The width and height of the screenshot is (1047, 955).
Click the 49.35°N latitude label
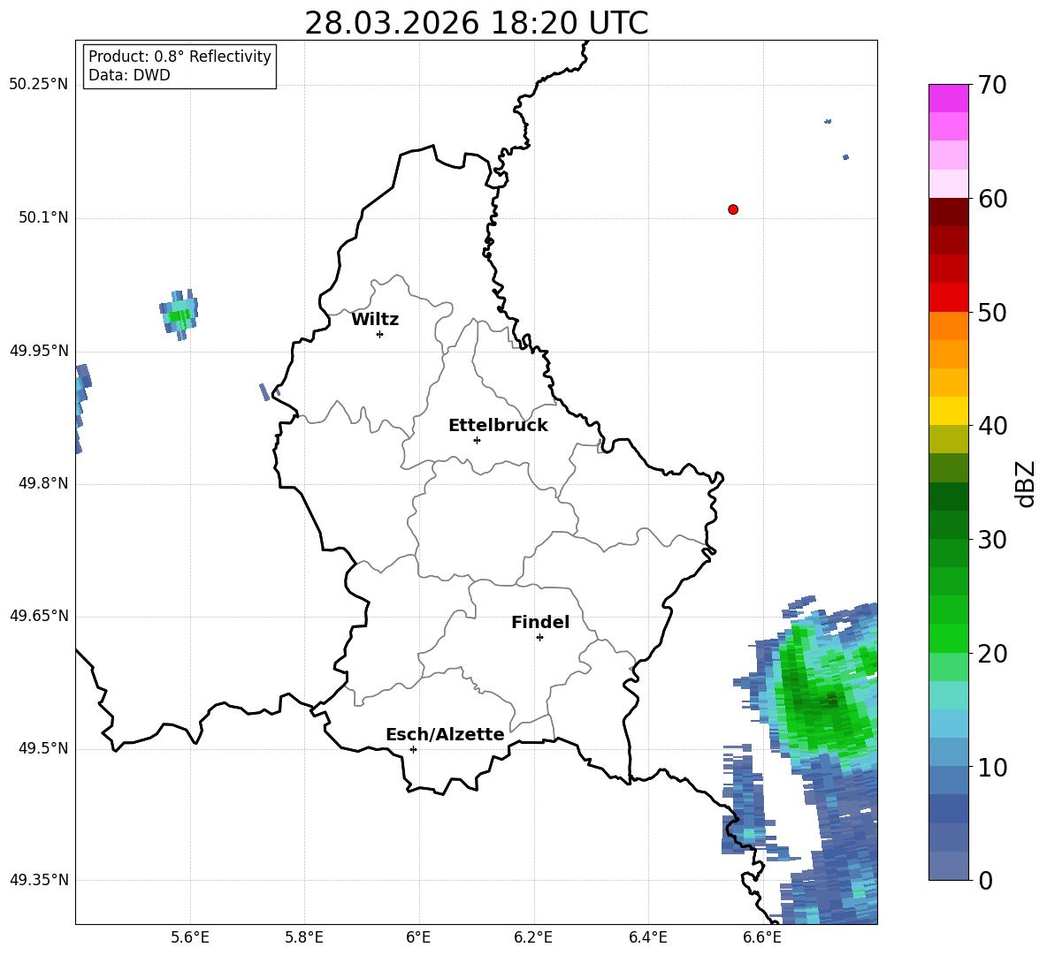click(x=39, y=880)
